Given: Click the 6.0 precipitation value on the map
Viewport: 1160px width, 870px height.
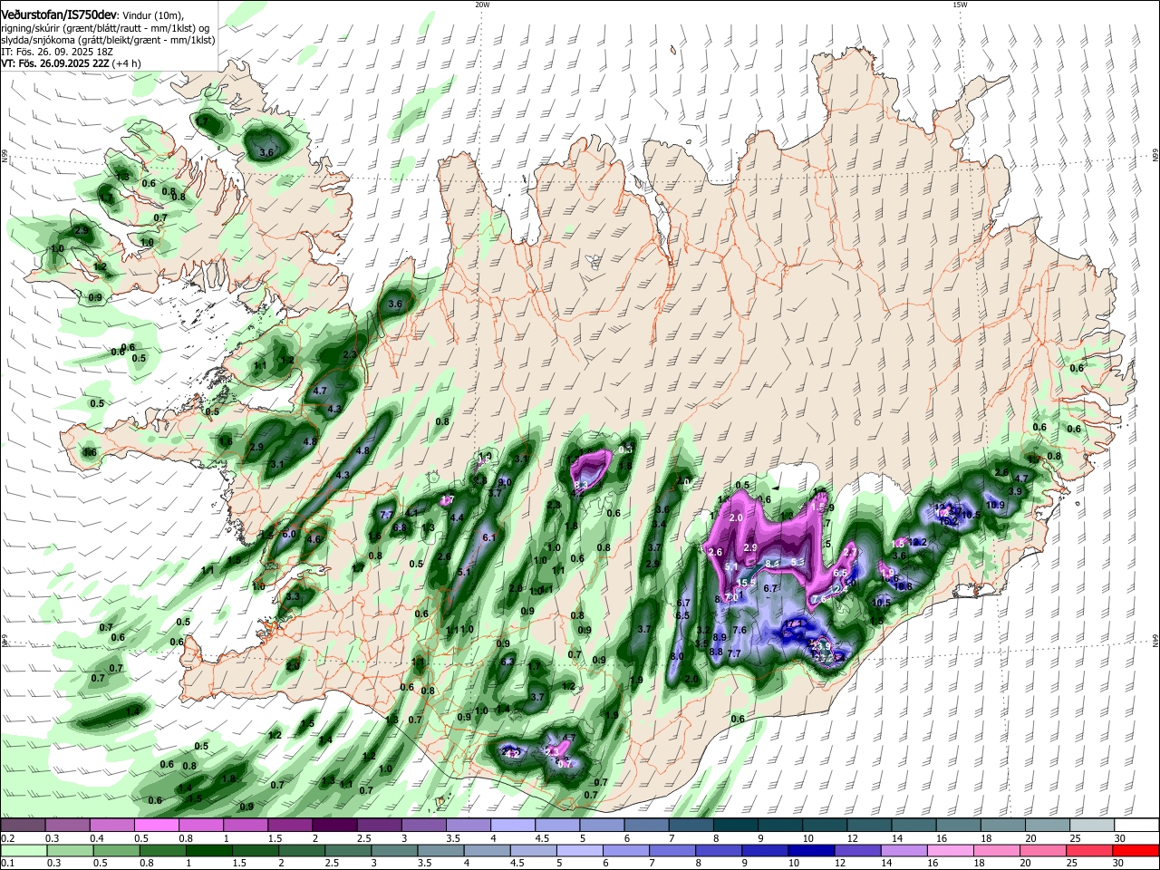Looking at the screenshot, I should tap(290, 534).
